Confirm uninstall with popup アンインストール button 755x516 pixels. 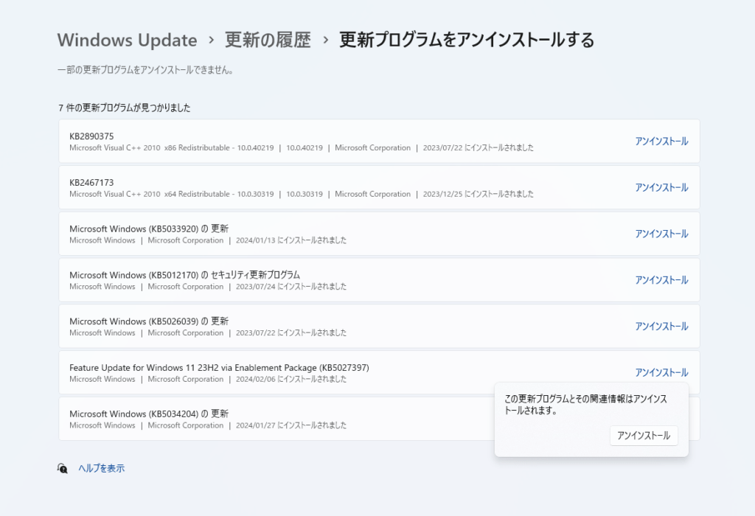644,436
